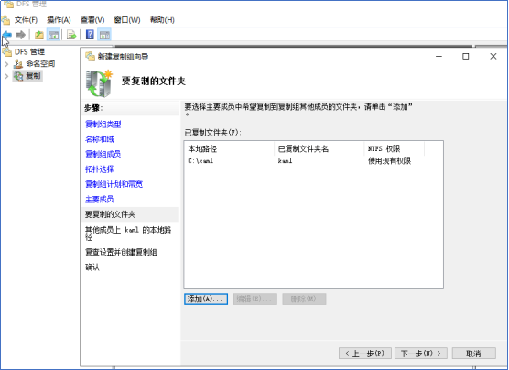Click the 复查设置并创建复制组 step
This screenshot has width=509, height=370.
click(x=121, y=252)
